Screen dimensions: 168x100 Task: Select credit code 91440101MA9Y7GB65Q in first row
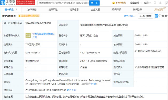click(x=38, y=23)
